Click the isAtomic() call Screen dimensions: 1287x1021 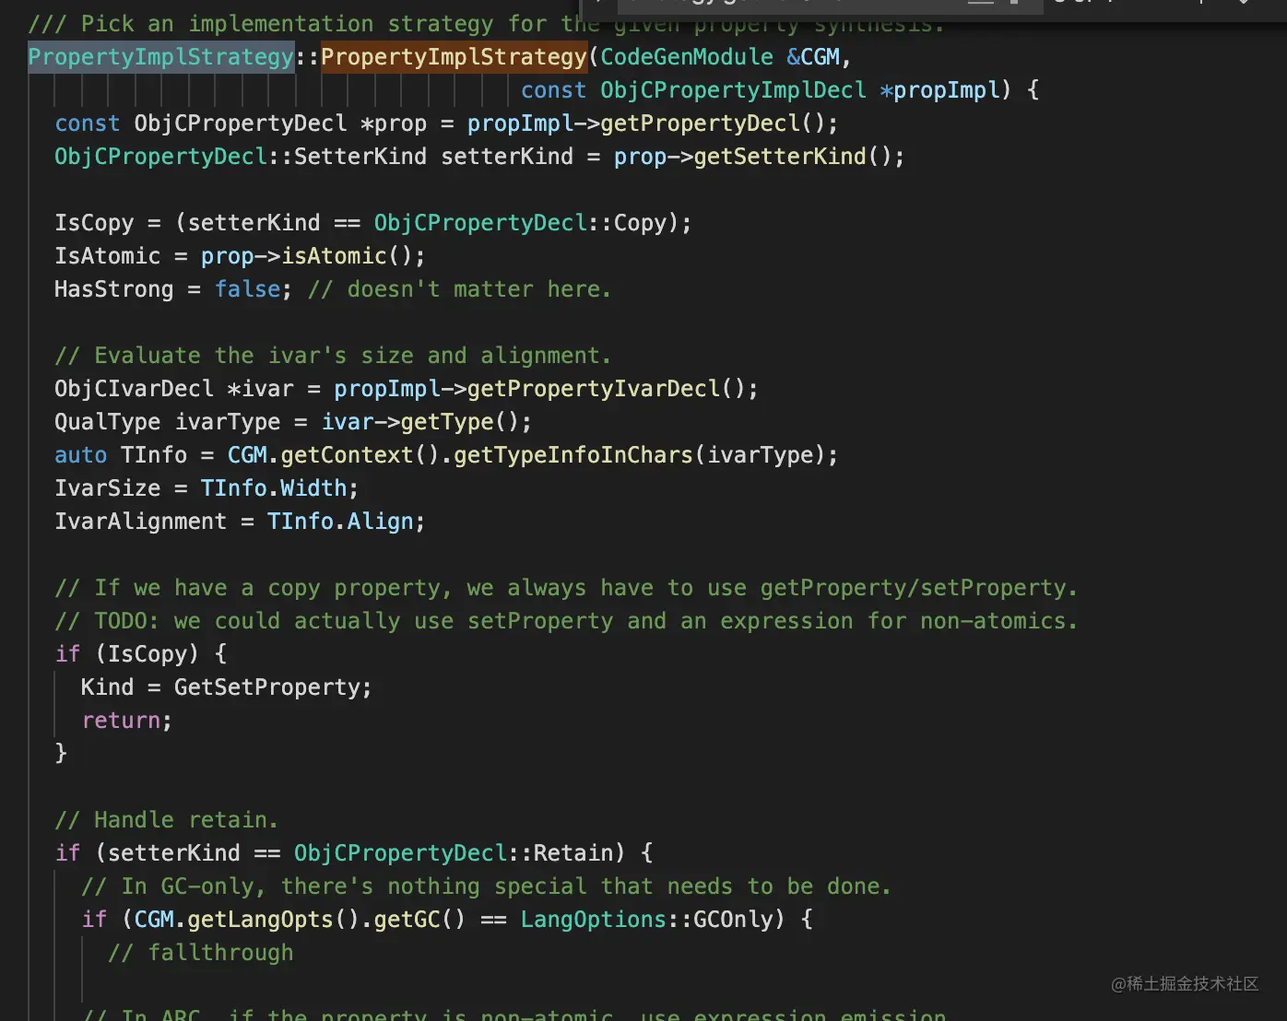[347, 256]
